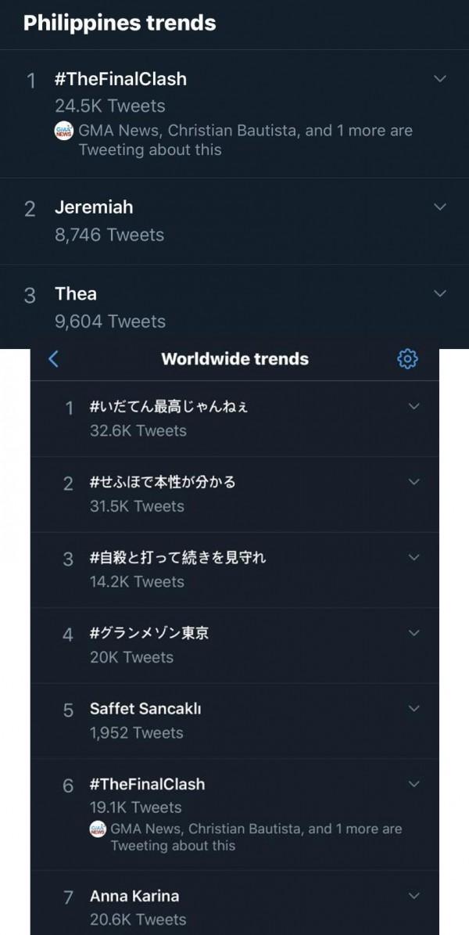Open chevron menu beside Anna Karina
The height and width of the screenshot is (935, 469).
click(x=414, y=895)
